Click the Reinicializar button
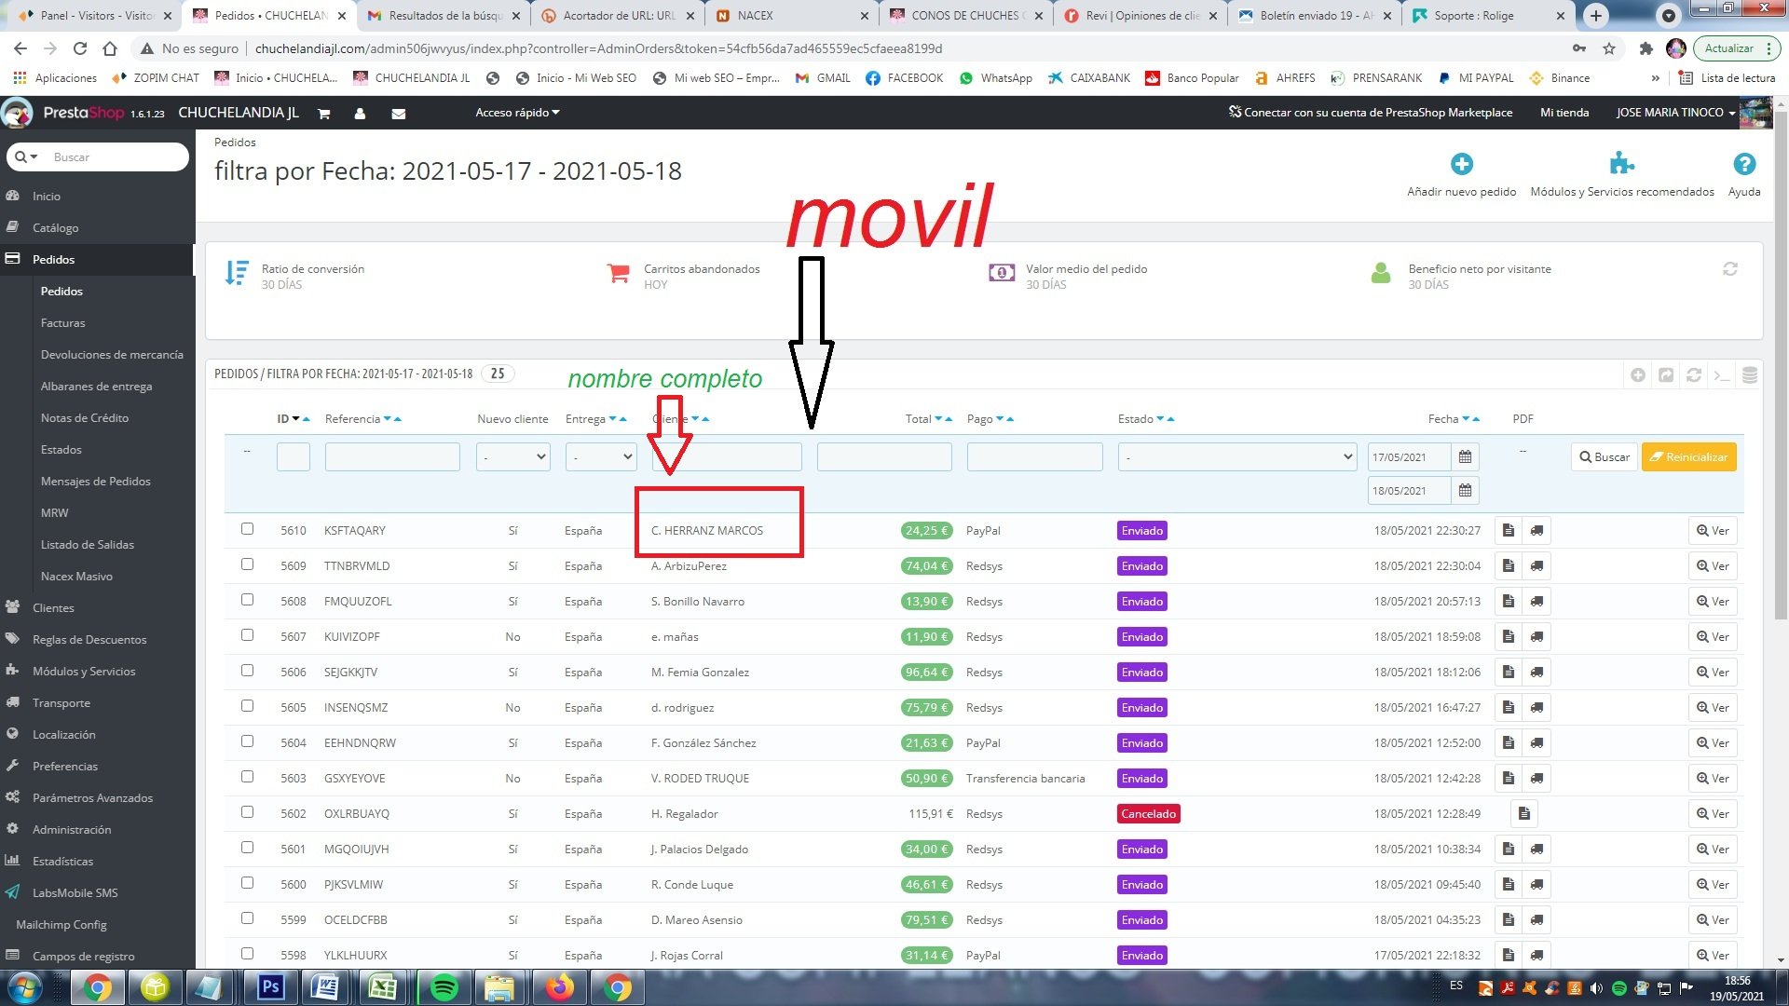1789x1006 pixels. coord(1688,457)
